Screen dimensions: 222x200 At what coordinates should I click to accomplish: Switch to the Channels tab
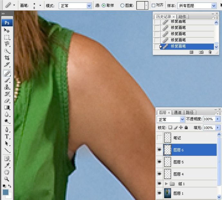(x=178, y=112)
